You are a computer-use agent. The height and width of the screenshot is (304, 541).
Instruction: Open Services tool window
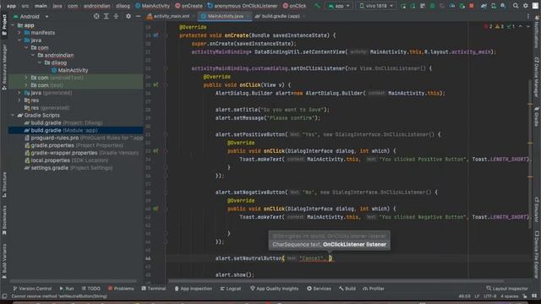click(x=319, y=289)
